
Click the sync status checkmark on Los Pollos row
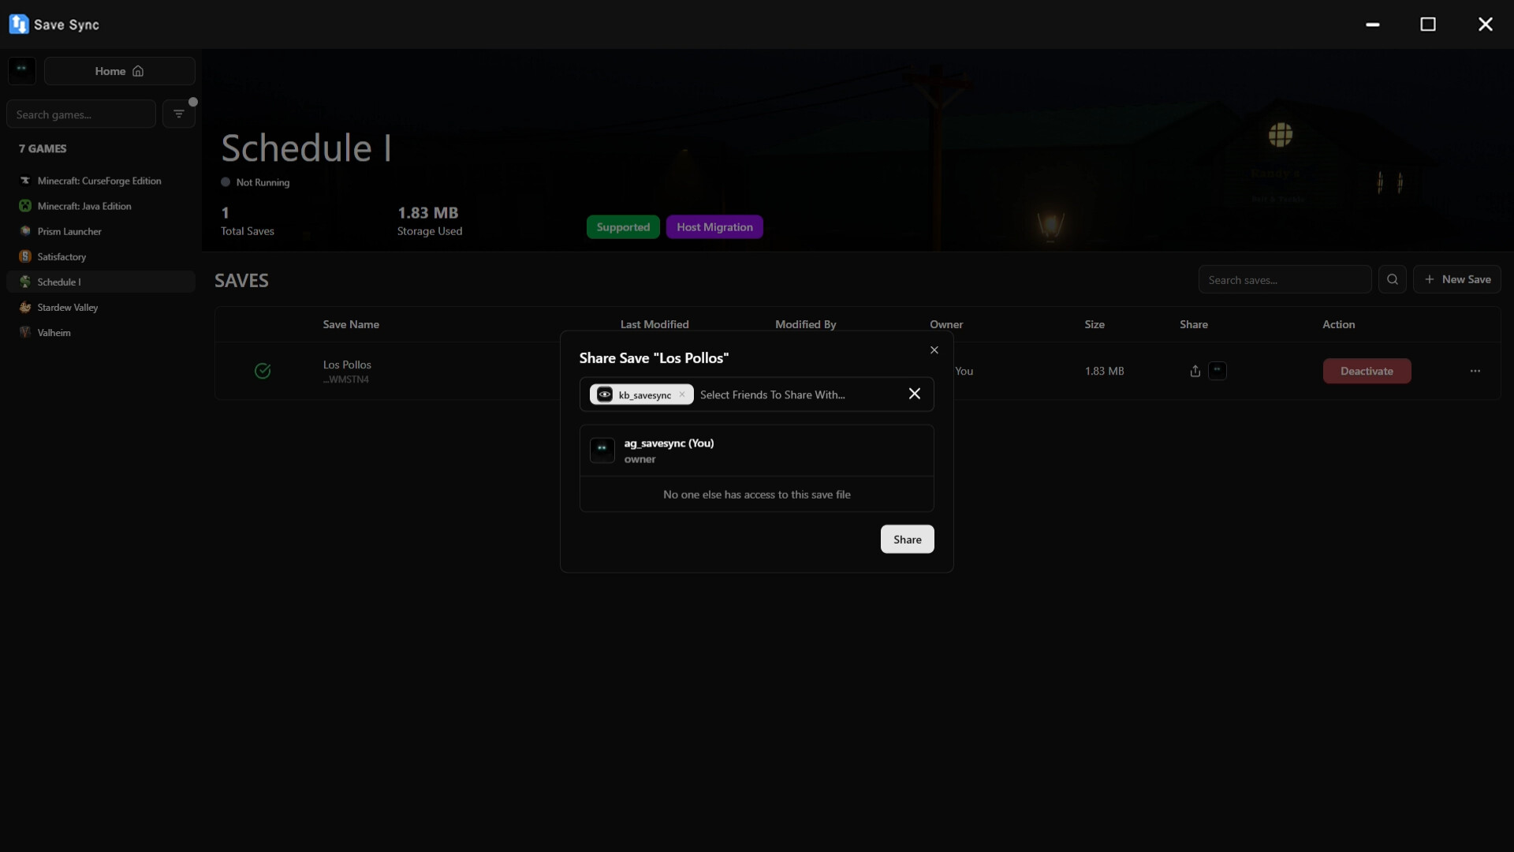[263, 371]
